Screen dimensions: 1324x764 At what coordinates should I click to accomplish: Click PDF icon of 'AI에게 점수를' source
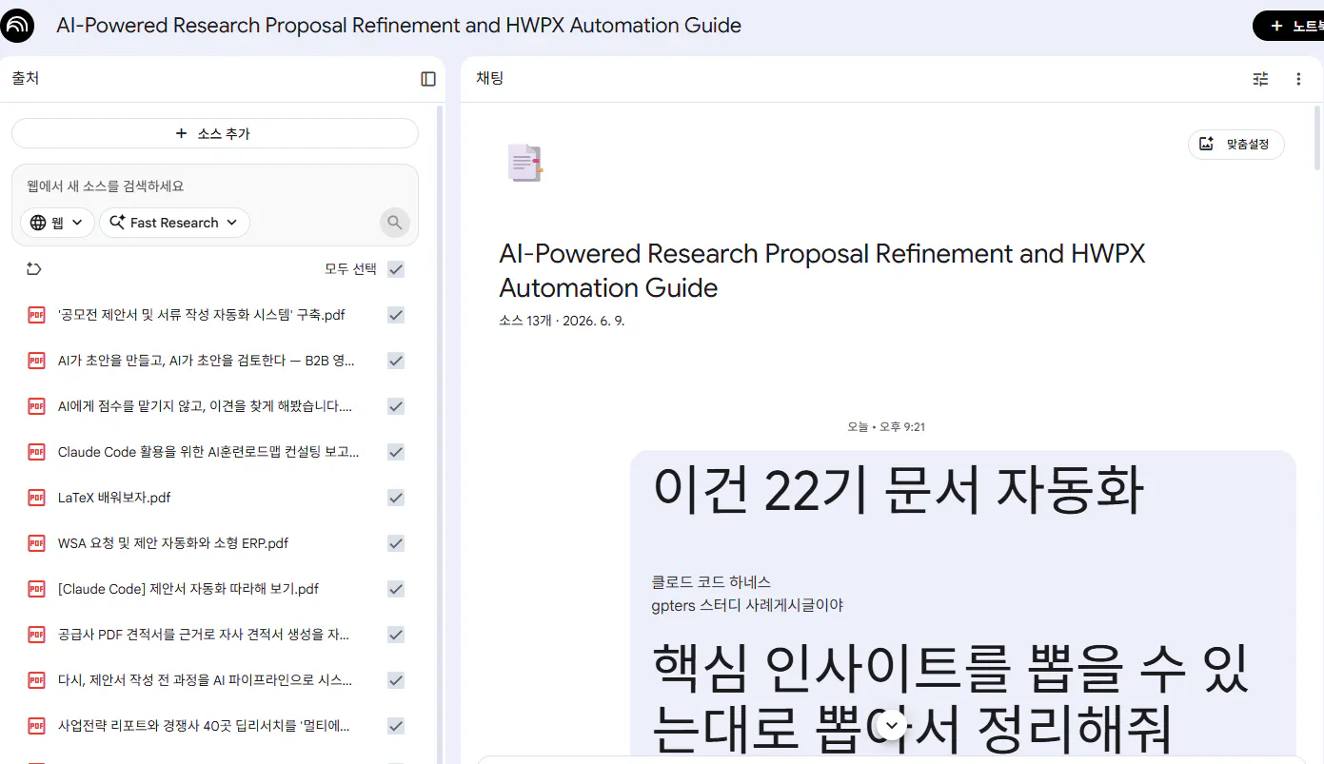36,406
